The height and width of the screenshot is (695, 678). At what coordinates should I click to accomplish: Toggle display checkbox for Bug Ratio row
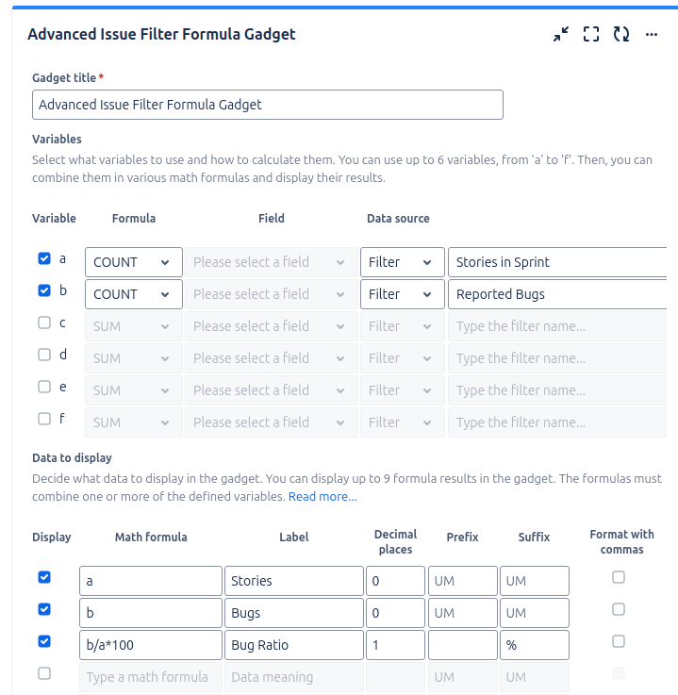point(44,641)
